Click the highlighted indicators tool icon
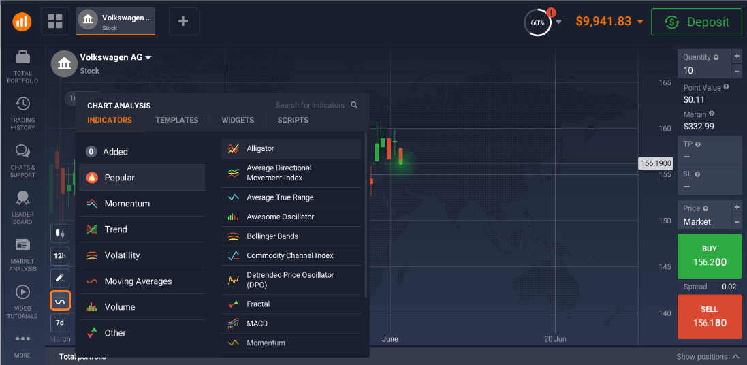This screenshot has width=747, height=365. coord(60,301)
